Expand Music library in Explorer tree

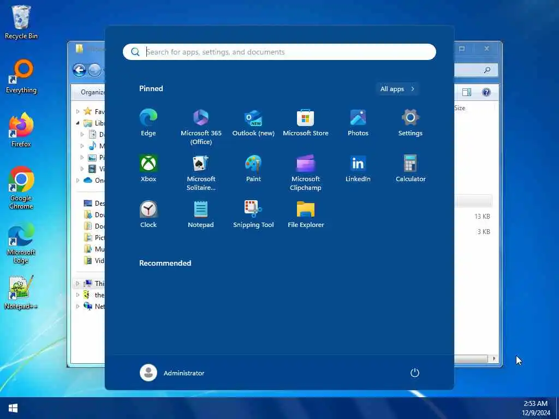tap(82, 146)
